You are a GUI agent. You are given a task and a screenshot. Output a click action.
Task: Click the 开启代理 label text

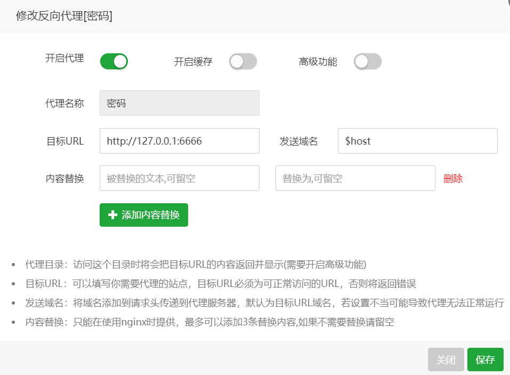[64, 59]
